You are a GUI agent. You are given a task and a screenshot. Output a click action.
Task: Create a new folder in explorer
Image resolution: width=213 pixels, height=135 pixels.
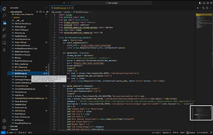coord(40,12)
